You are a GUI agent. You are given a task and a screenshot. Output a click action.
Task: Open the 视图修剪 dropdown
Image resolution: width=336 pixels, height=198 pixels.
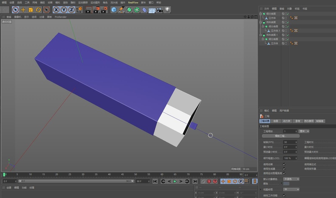pyautogui.click(x=292, y=189)
